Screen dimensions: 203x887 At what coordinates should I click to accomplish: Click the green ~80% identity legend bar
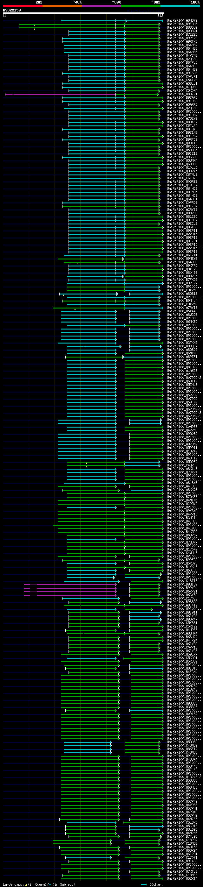click(141, 5)
